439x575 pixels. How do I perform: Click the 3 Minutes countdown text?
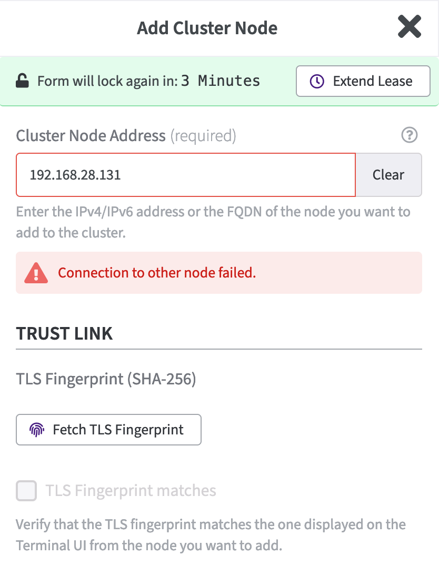[x=221, y=81]
